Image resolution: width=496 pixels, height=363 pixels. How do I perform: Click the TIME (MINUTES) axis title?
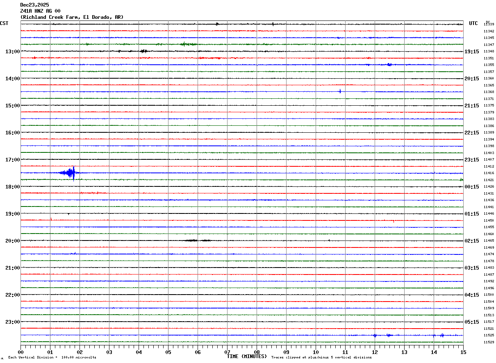click(247, 356)
